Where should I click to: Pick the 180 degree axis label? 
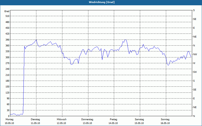[x=8, y=81]
